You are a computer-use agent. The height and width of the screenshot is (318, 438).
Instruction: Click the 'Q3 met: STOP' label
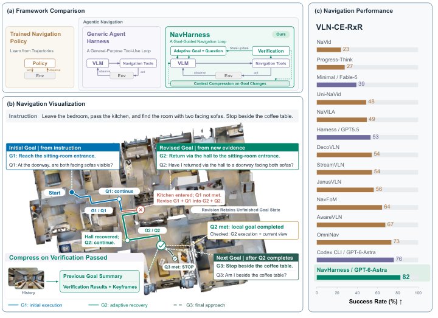(179, 267)
